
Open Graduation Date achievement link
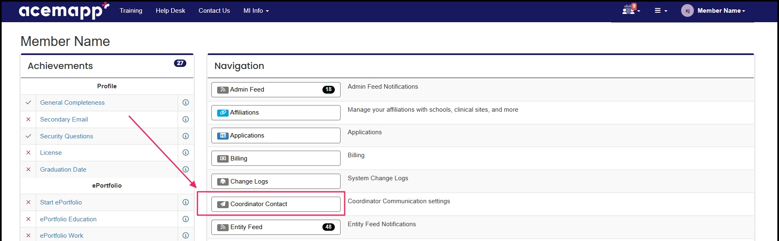coord(63,170)
